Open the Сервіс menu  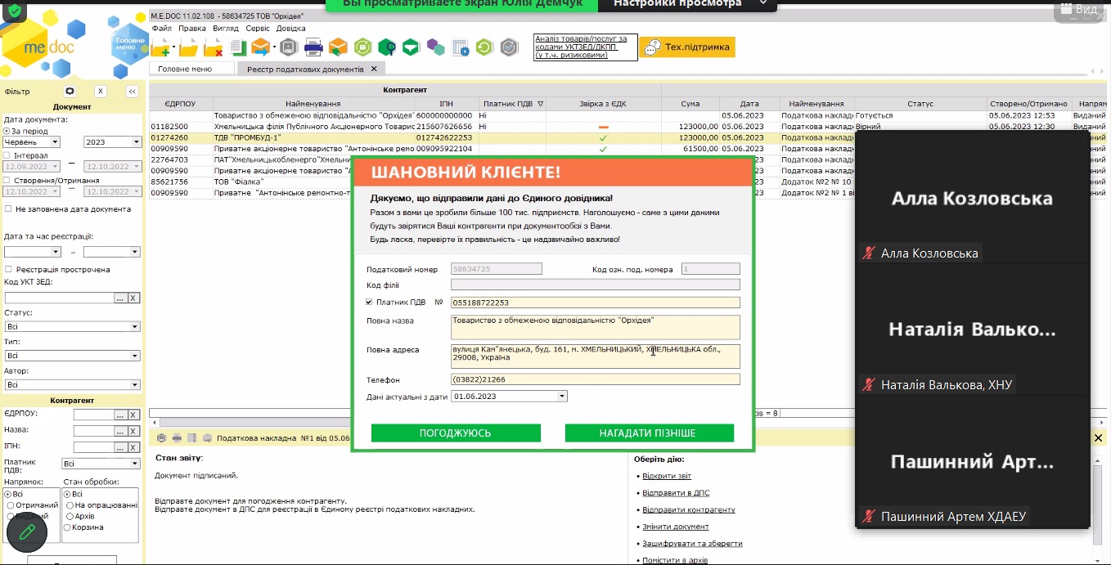pos(258,29)
